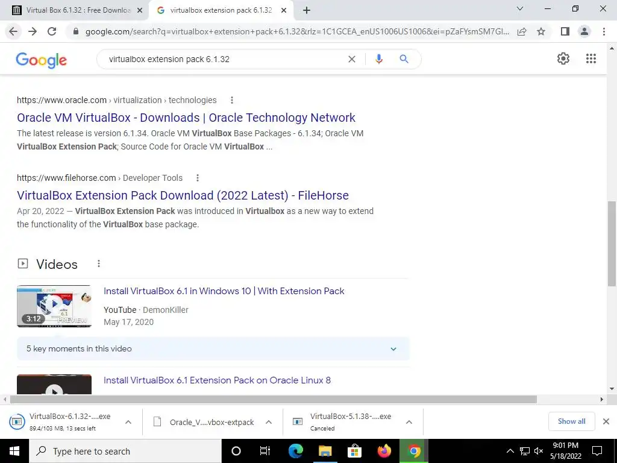Open the tab search chevron in the title bar
This screenshot has width=617, height=463.
click(x=520, y=8)
